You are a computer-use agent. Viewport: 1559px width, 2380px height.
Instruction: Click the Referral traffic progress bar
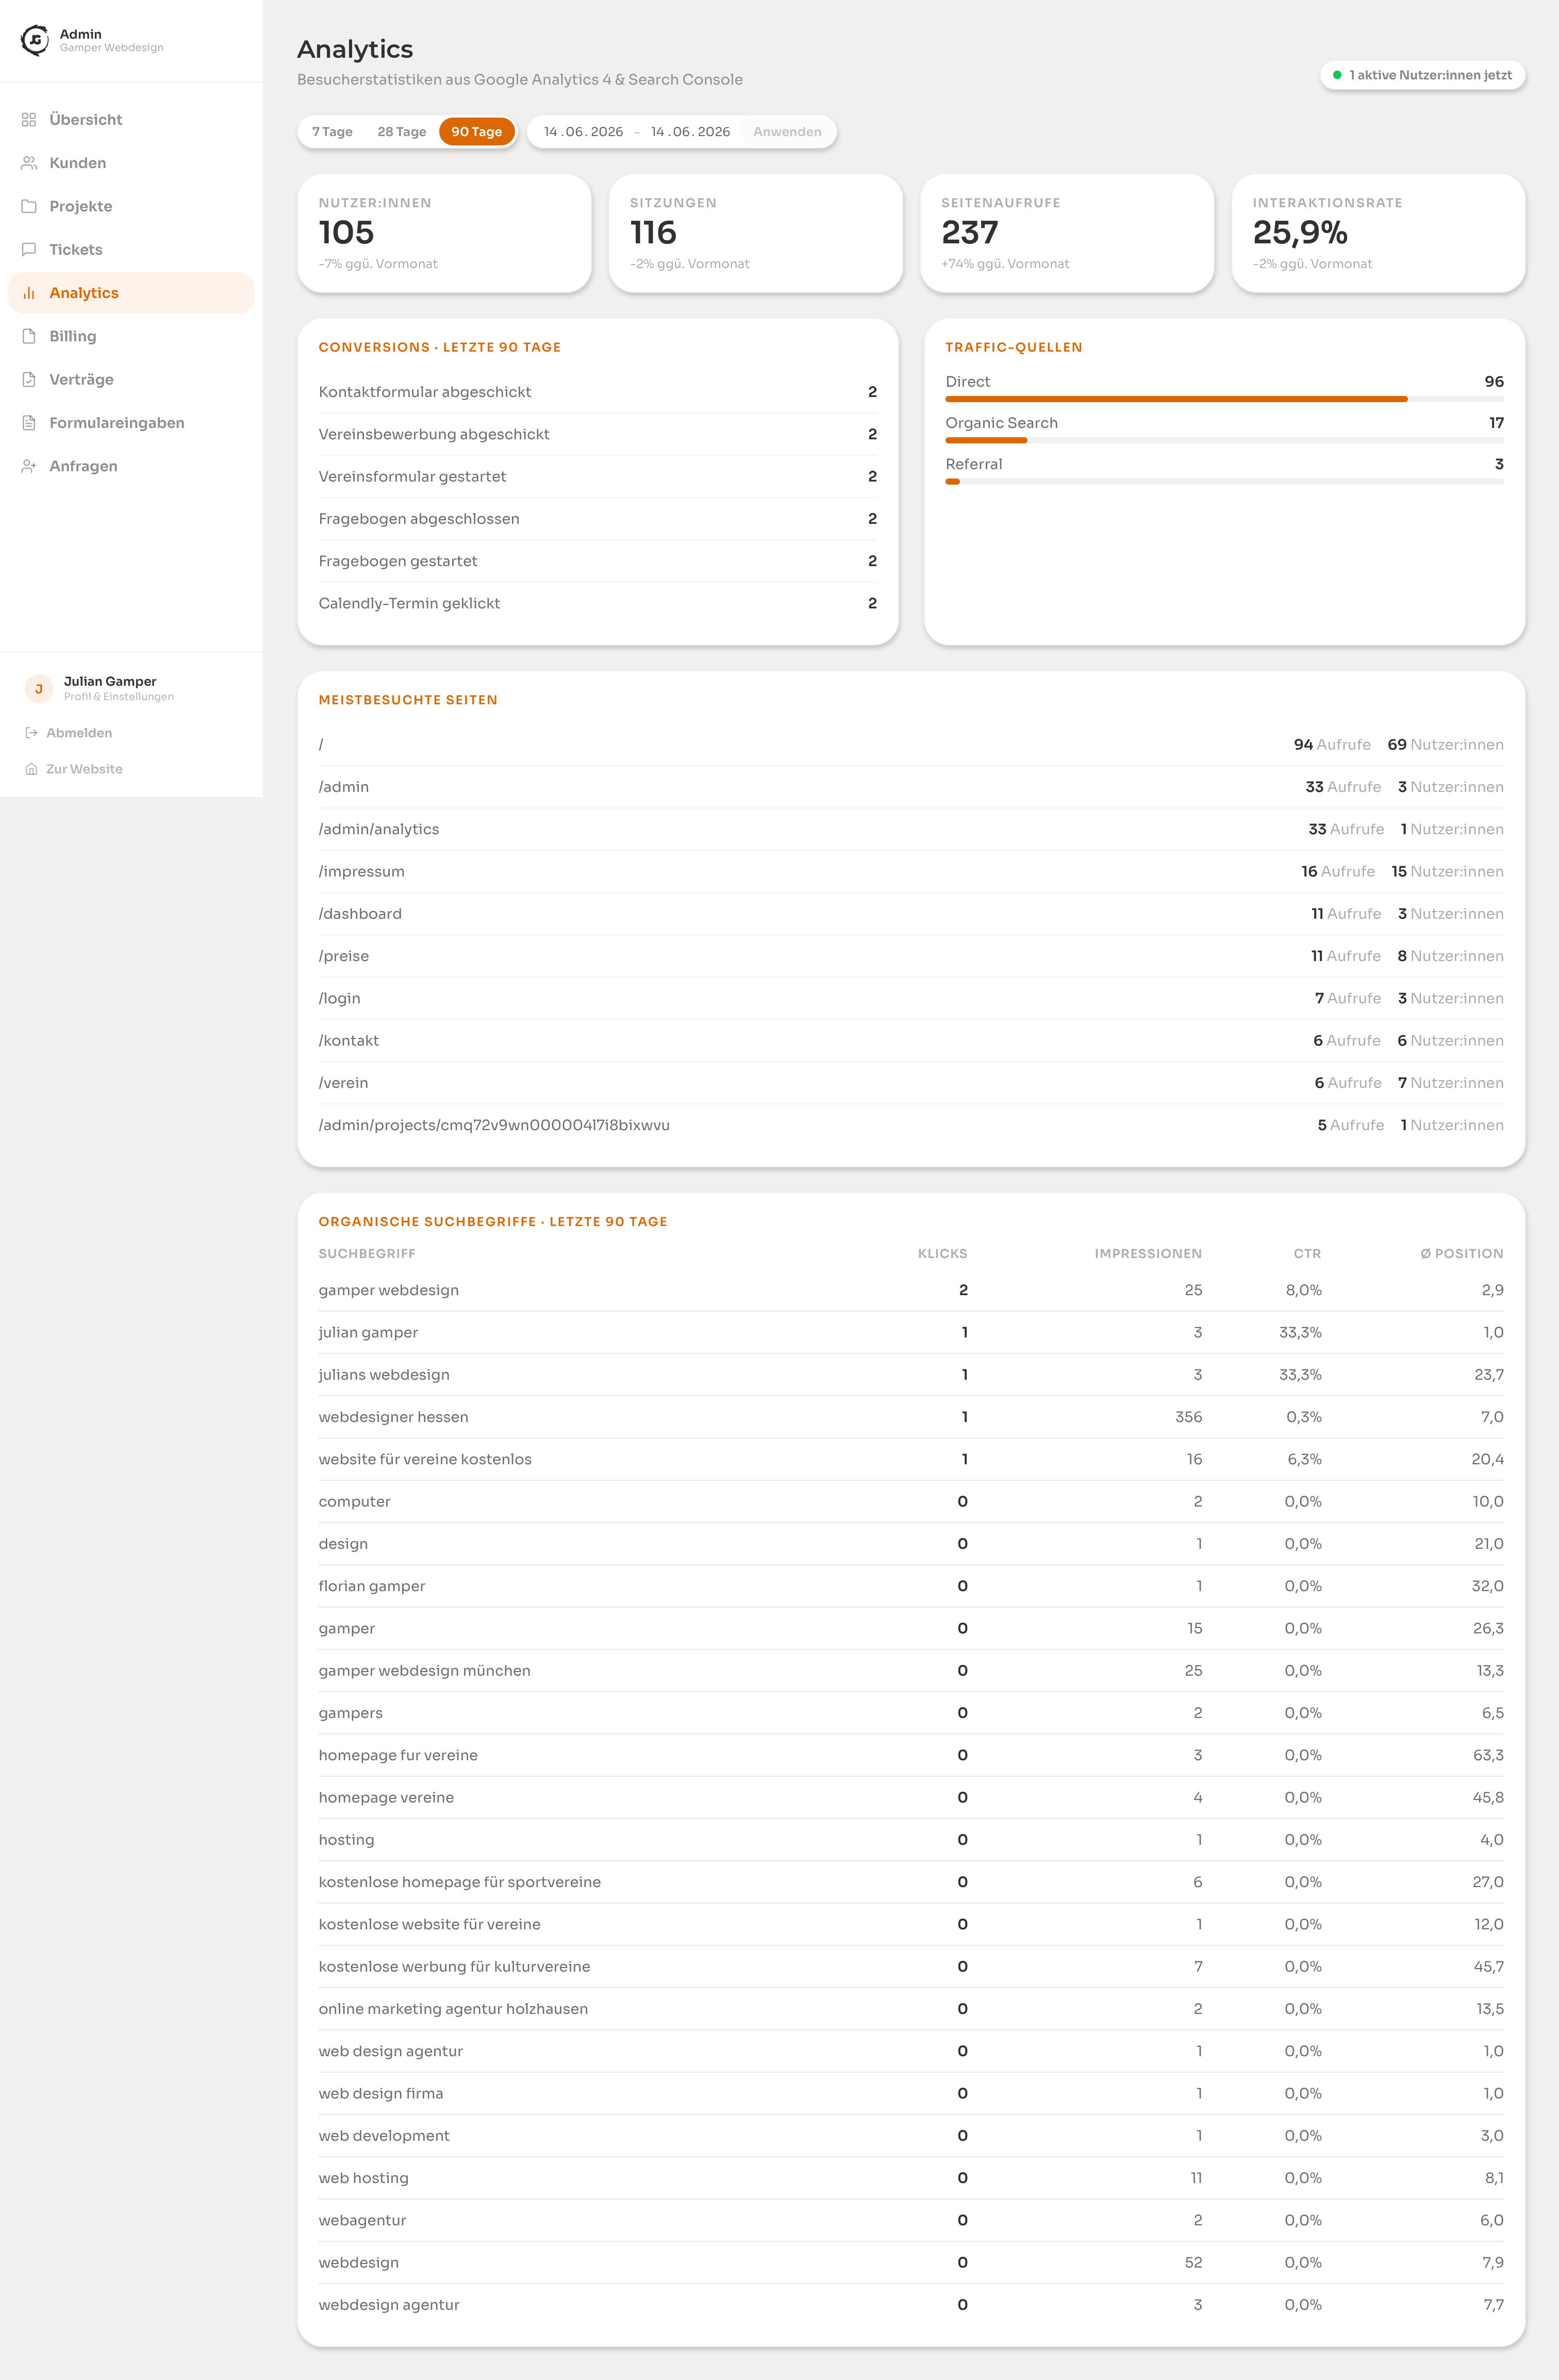pos(1224,481)
